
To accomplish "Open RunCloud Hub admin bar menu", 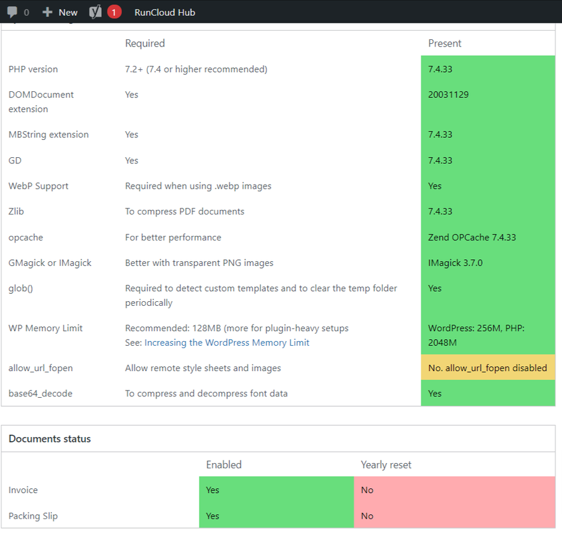I will (164, 12).
